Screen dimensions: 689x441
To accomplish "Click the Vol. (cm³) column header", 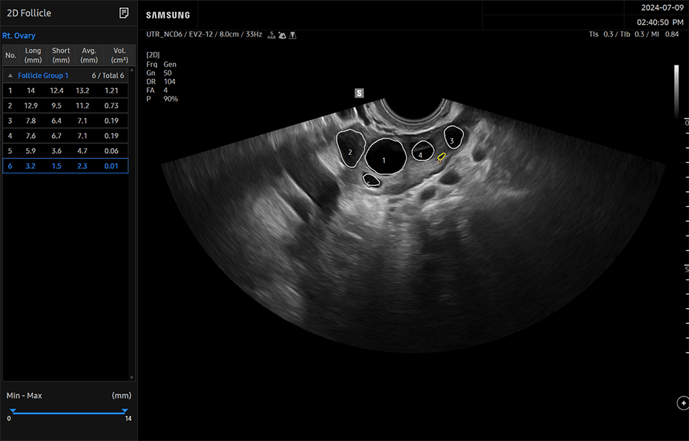I will pos(115,55).
